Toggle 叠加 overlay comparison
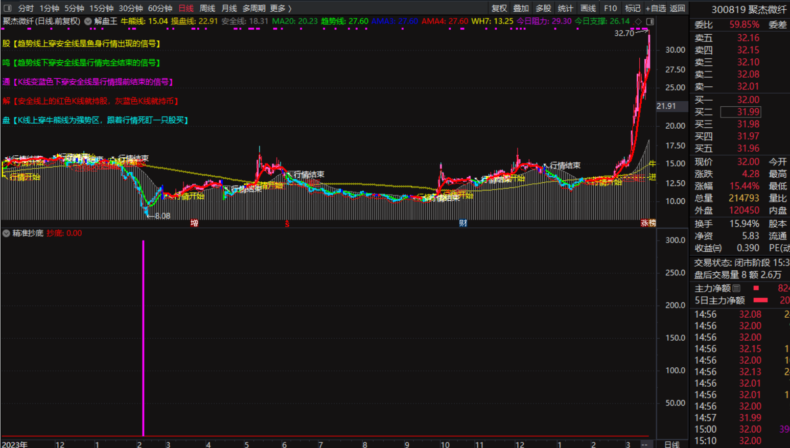The image size is (790, 448). 521,8
